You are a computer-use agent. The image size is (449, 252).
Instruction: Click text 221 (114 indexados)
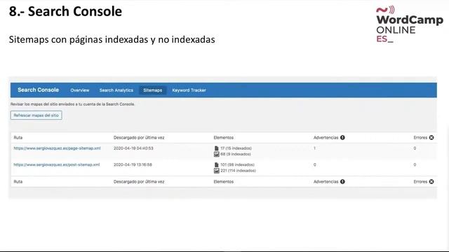tap(239, 171)
